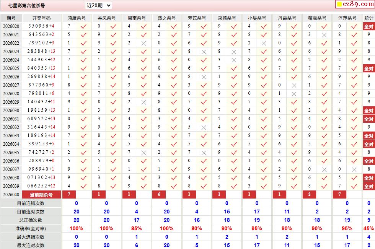Click period number 2026040
Image resolution: width=375 pixels, height=249 pixels.
pyautogui.click(x=11, y=195)
